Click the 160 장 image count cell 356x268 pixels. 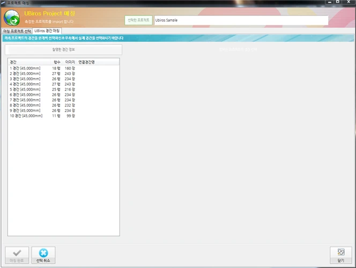[70, 68]
